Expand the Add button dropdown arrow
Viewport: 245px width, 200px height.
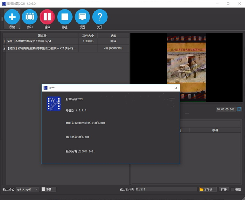(19, 28)
